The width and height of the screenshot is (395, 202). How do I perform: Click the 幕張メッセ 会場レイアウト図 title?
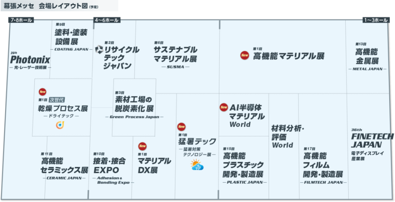[x=46, y=6]
